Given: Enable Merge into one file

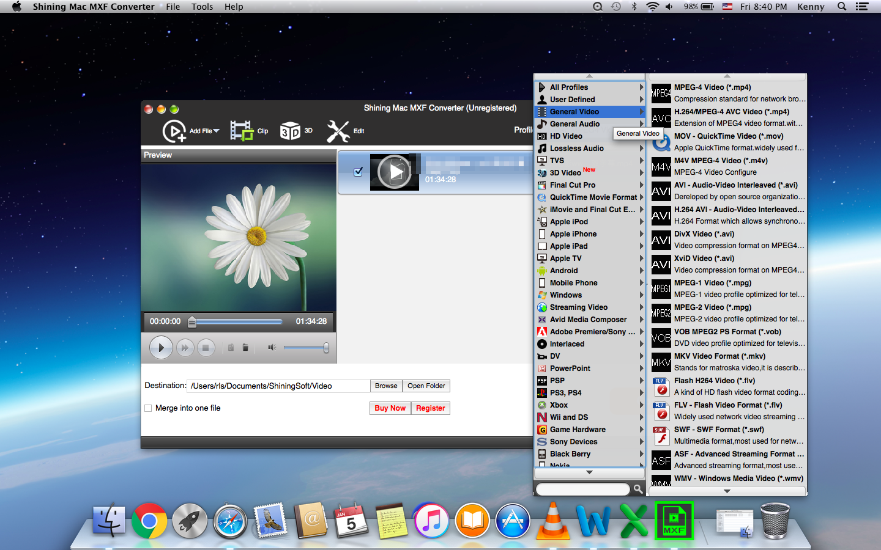Looking at the screenshot, I should [x=148, y=408].
